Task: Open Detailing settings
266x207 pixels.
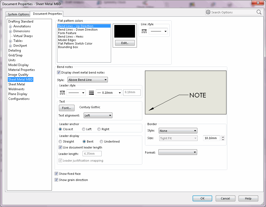Action: coord(15,50)
